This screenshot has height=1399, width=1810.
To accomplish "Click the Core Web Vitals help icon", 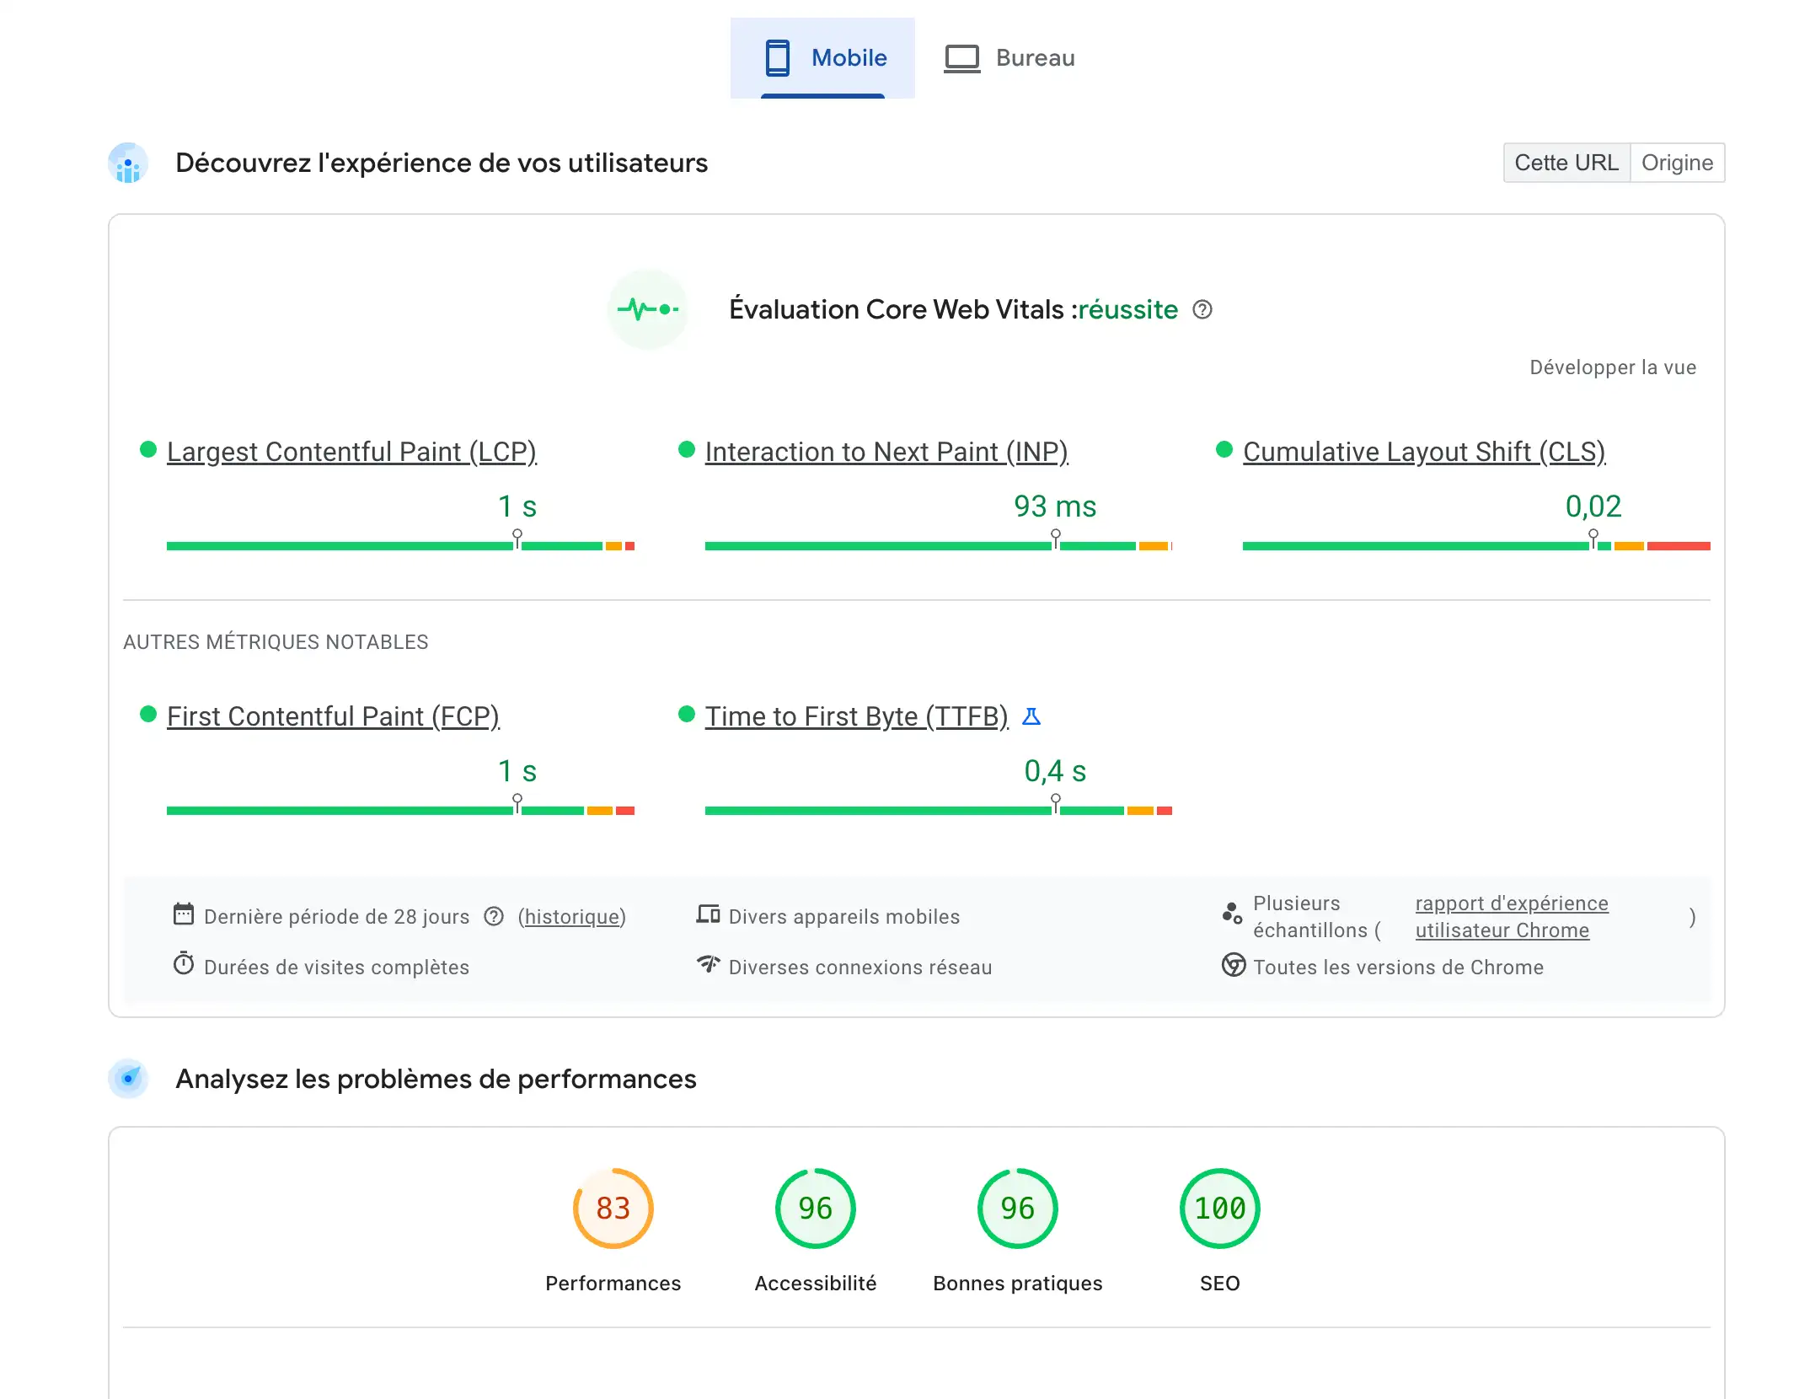I will coord(1202,310).
